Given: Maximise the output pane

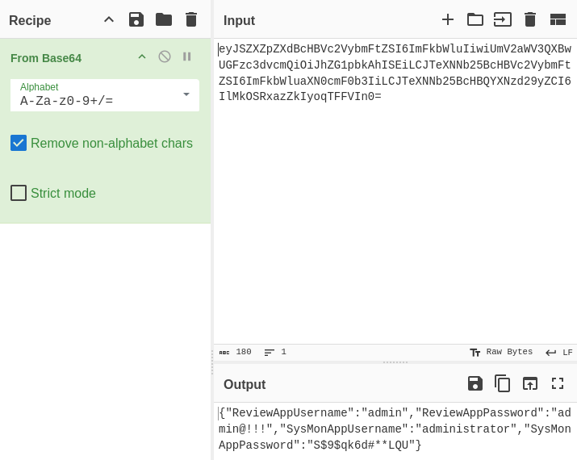Looking at the screenshot, I should coord(558,383).
